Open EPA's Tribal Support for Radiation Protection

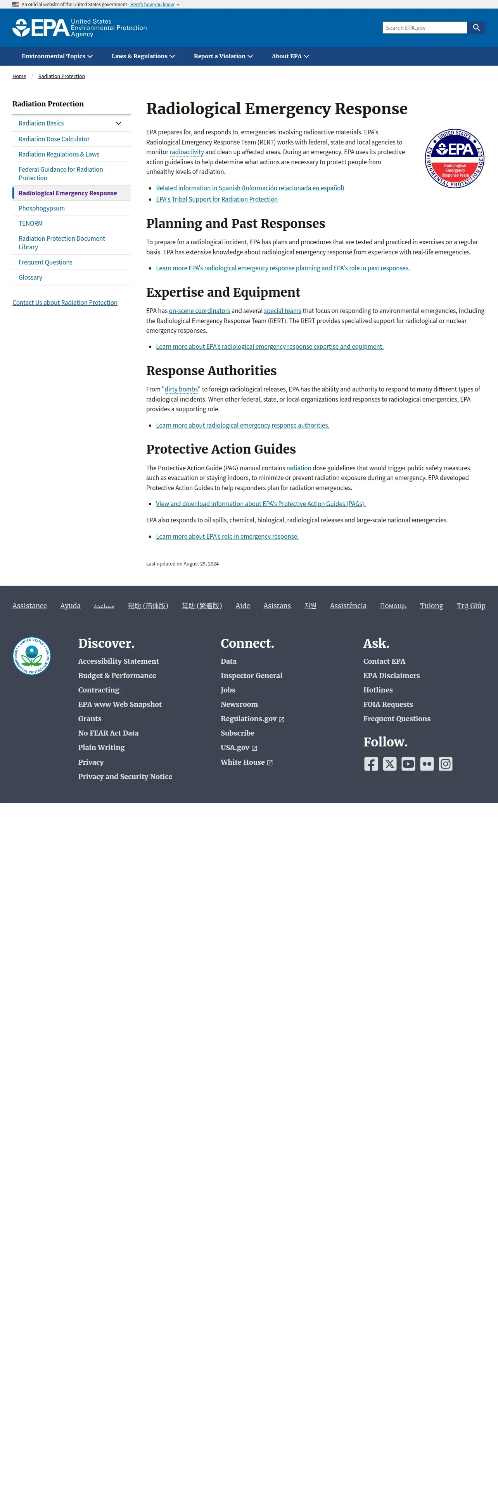(x=217, y=199)
